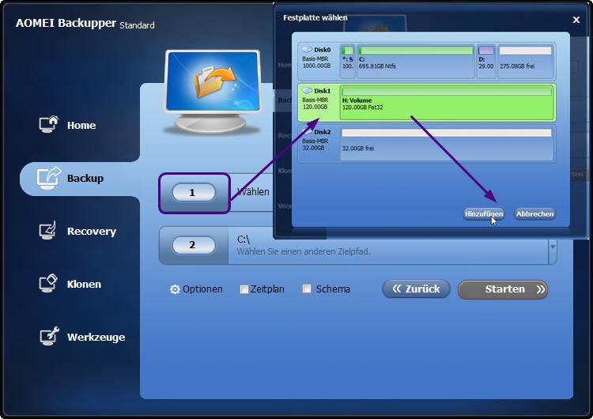Click the Recovery icon in the sidebar

[x=48, y=230]
